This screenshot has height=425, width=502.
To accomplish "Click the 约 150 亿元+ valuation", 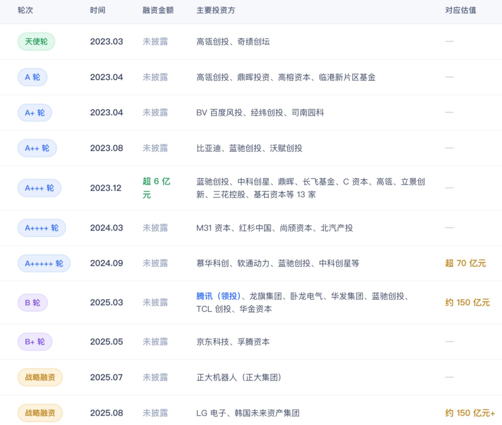I will pyautogui.click(x=470, y=413).
